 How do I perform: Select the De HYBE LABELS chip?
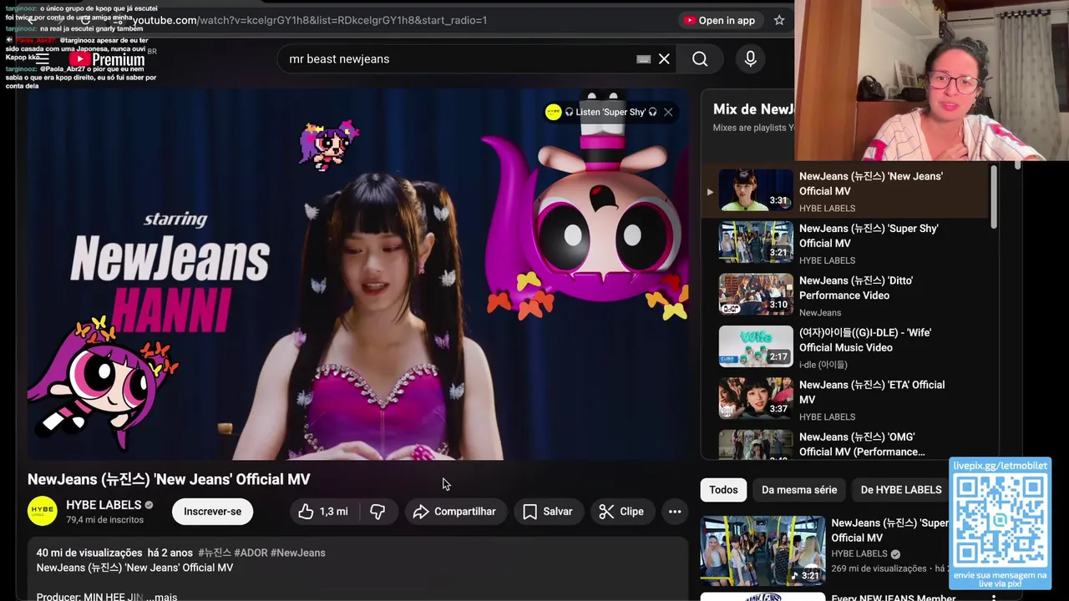click(900, 490)
